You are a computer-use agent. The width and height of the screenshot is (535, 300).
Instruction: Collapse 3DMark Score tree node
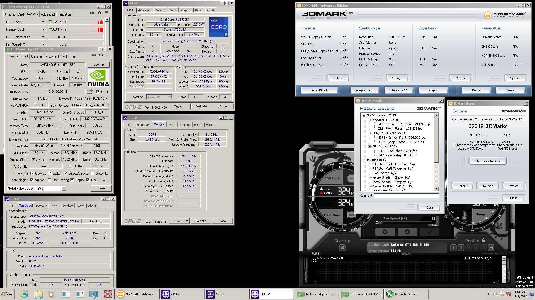(364, 115)
